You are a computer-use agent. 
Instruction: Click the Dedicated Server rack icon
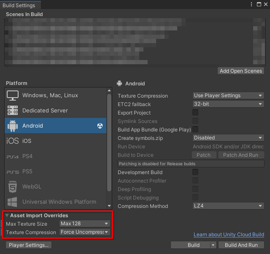click(x=13, y=110)
